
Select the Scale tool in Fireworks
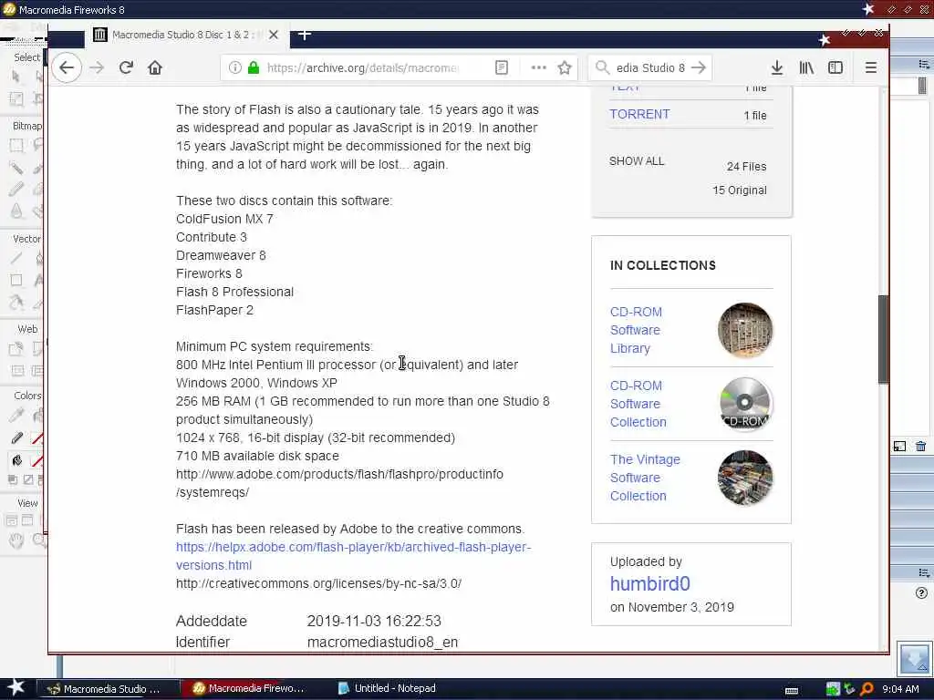click(16, 98)
